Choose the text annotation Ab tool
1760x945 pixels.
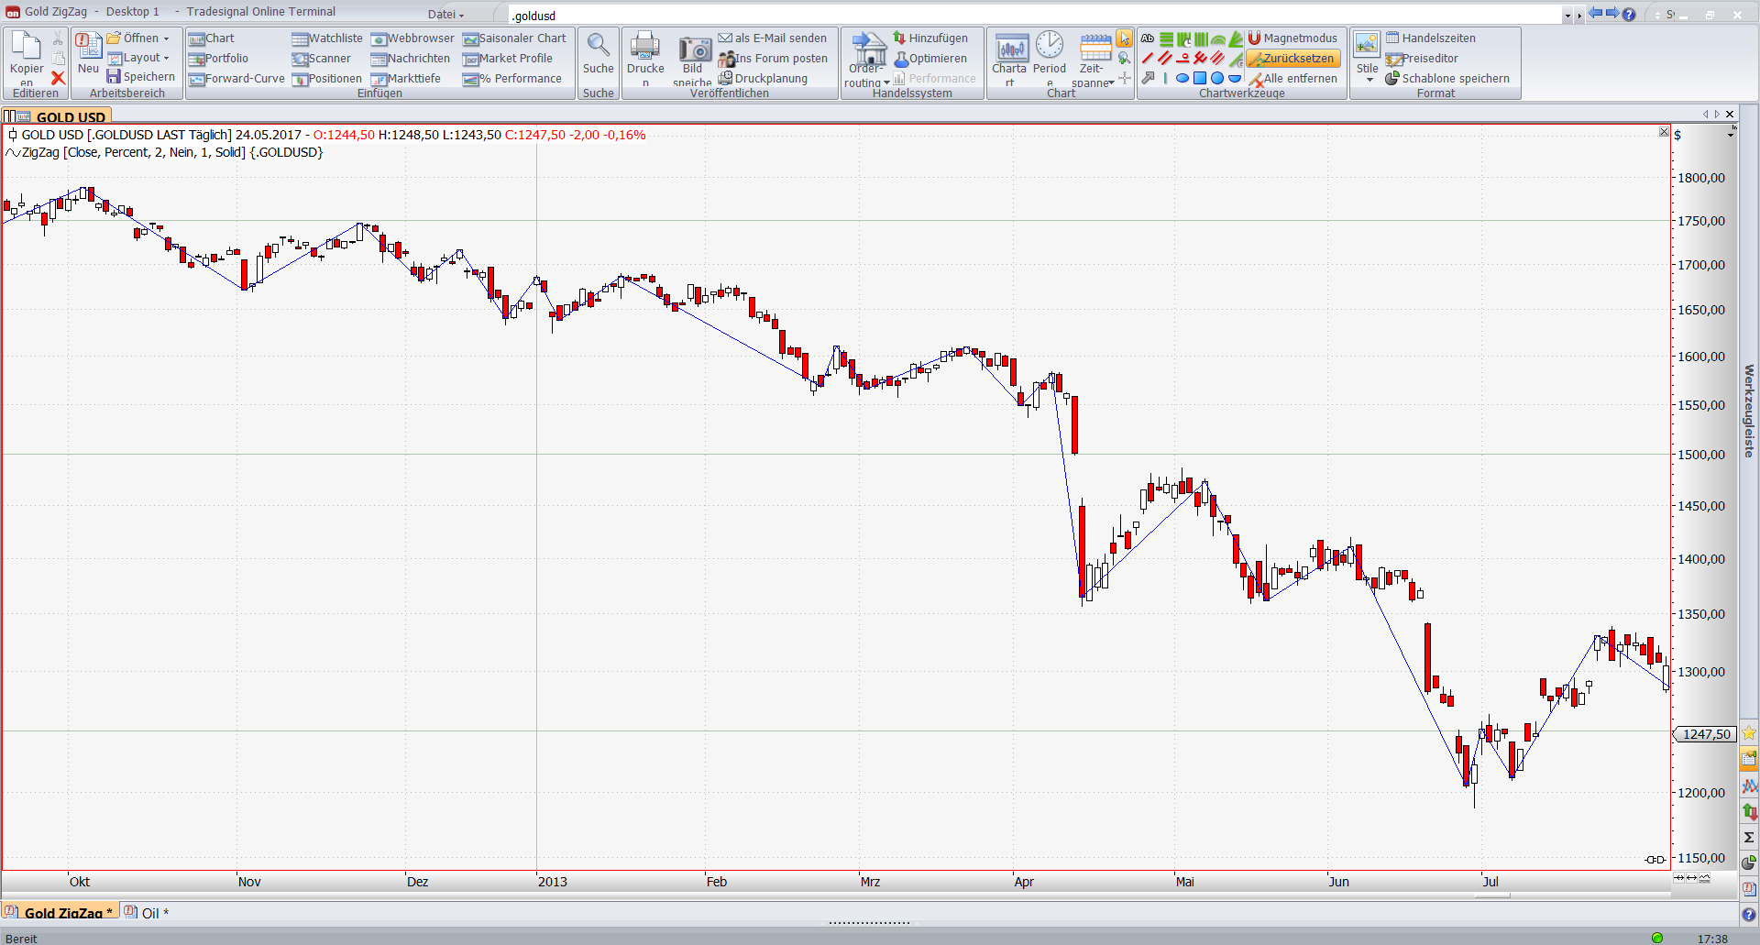point(1147,38)
